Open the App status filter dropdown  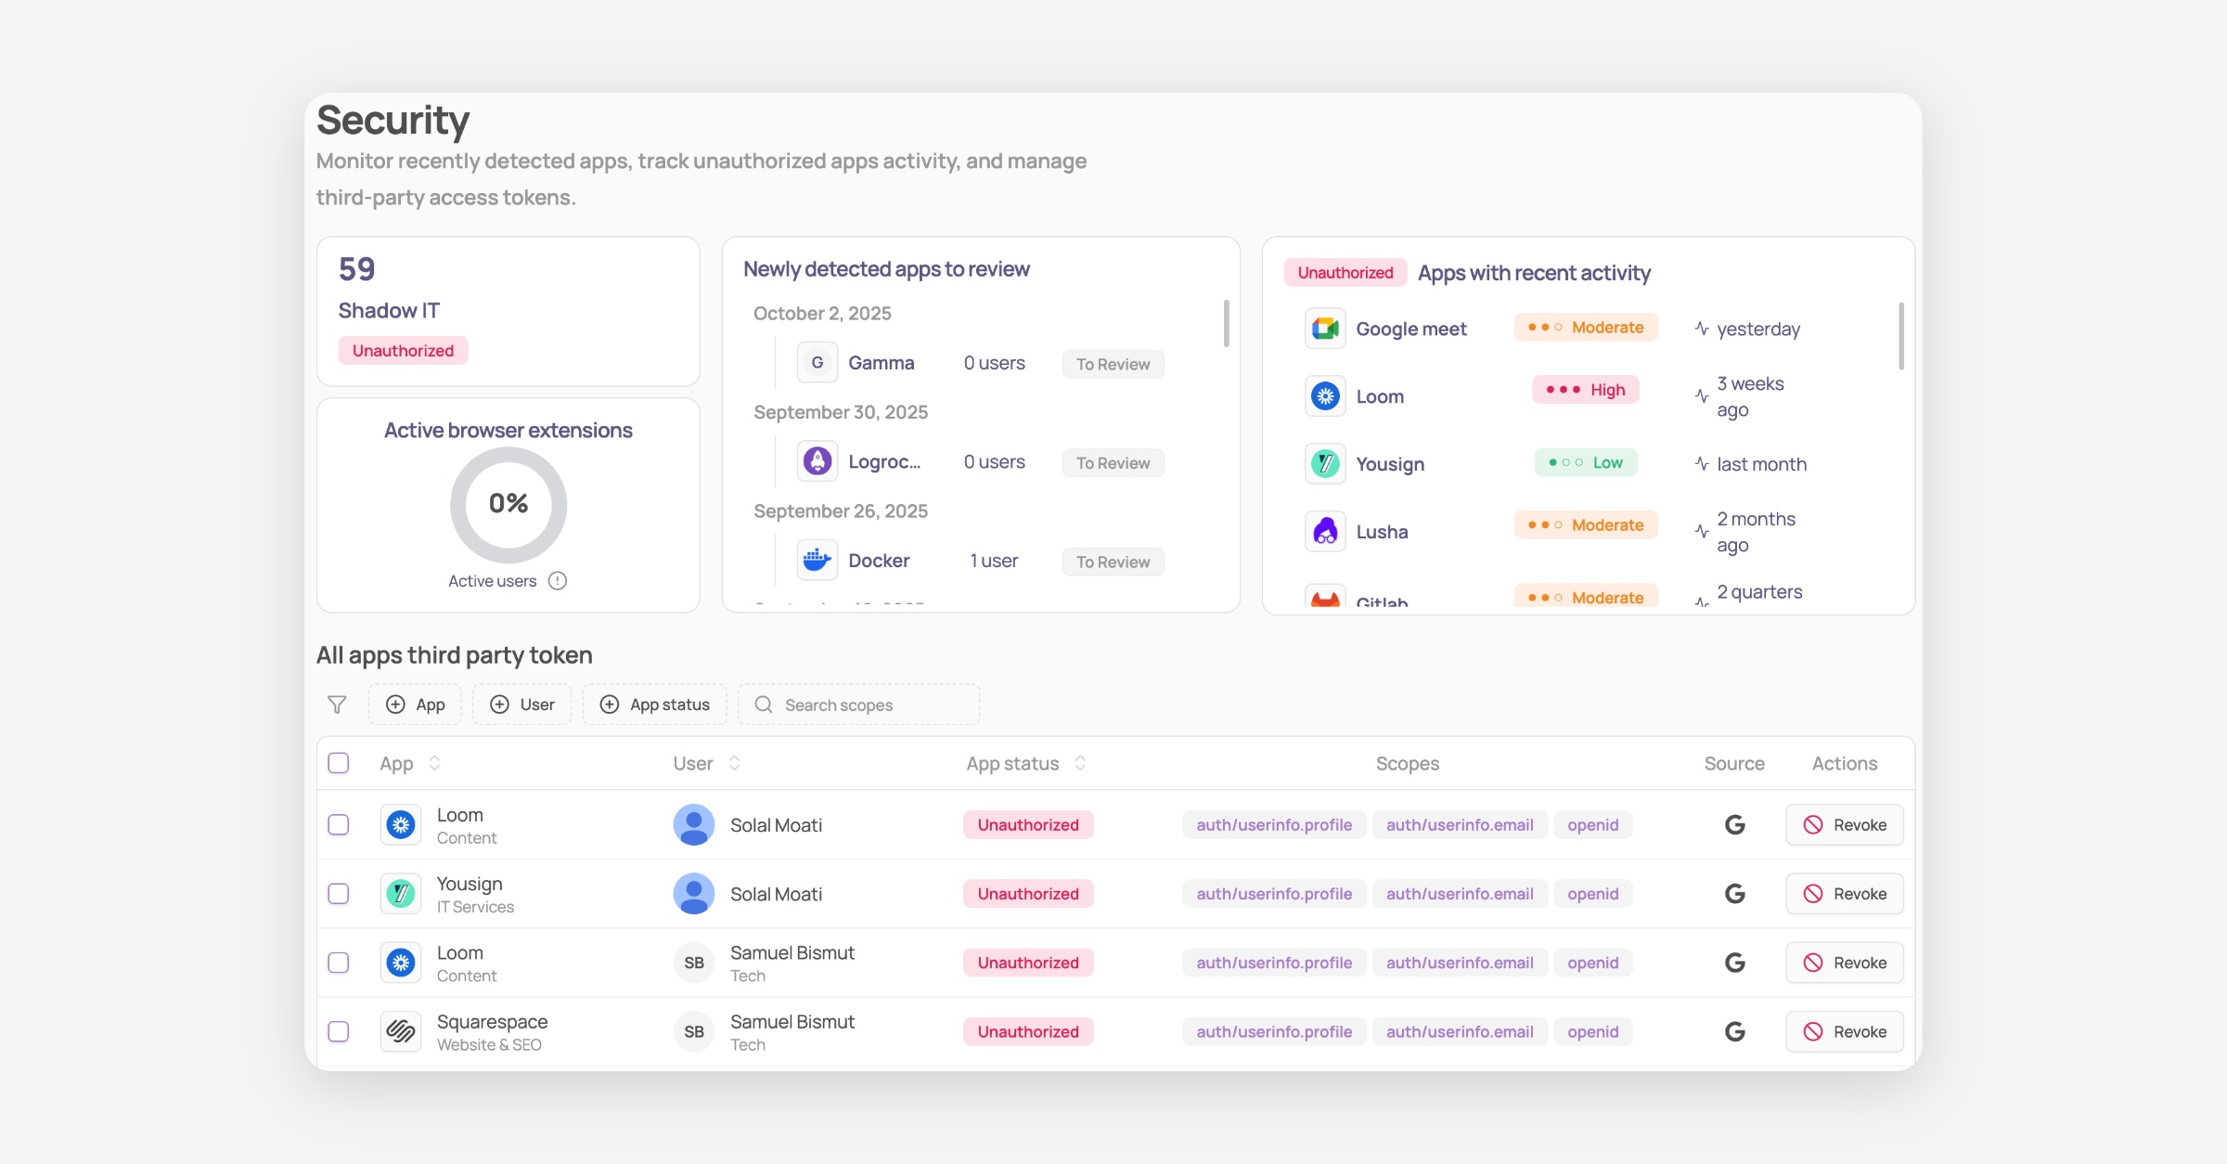click(x=655, y=705)
